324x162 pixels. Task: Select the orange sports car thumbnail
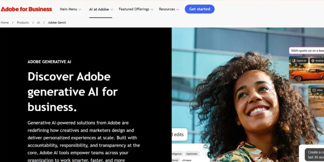pyautogui.click(x=306, y=70)
